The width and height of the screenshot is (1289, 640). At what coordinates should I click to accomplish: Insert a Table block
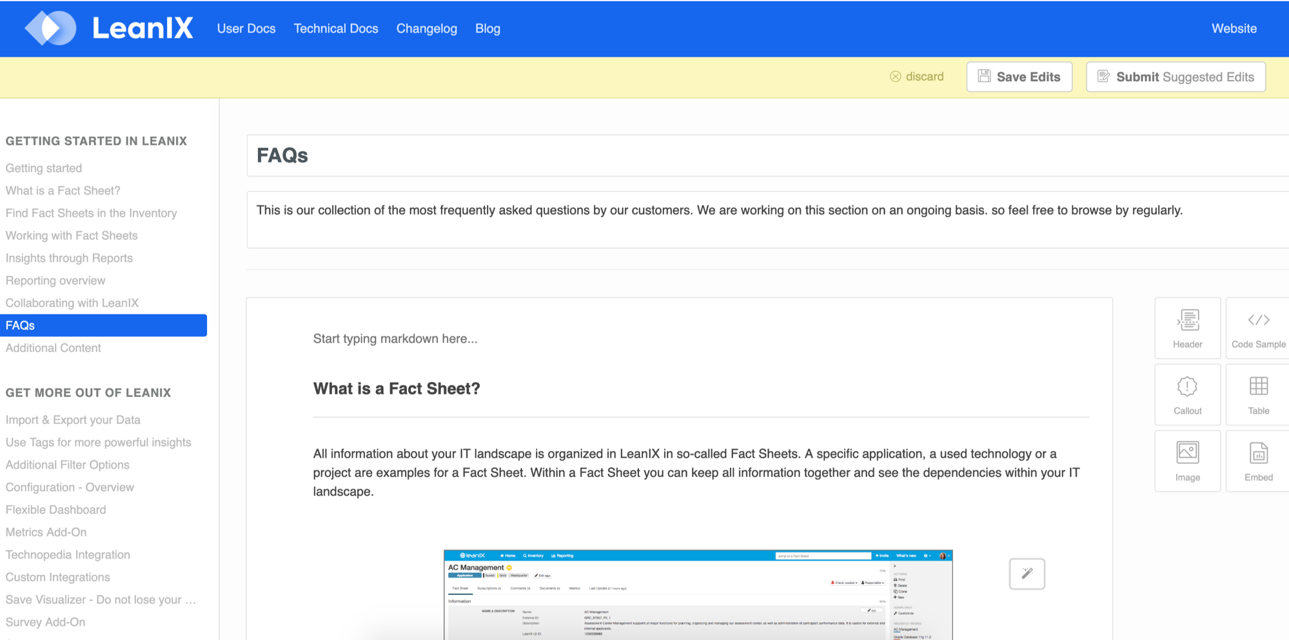coord(1258,394)
